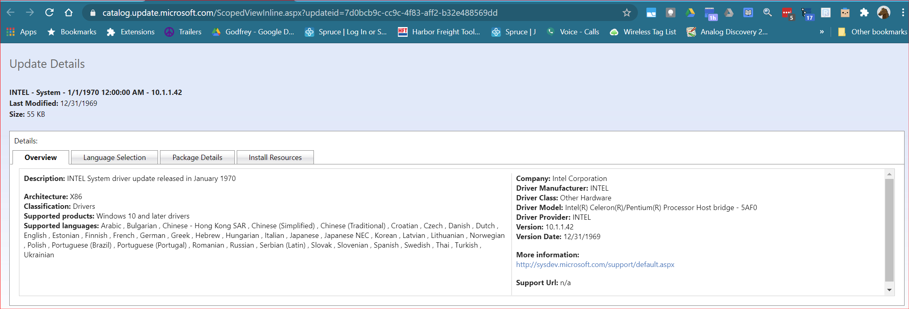Open the Spruce | J bookmark
The height and width of the screenshot is (309, 909).
[514, 32]
